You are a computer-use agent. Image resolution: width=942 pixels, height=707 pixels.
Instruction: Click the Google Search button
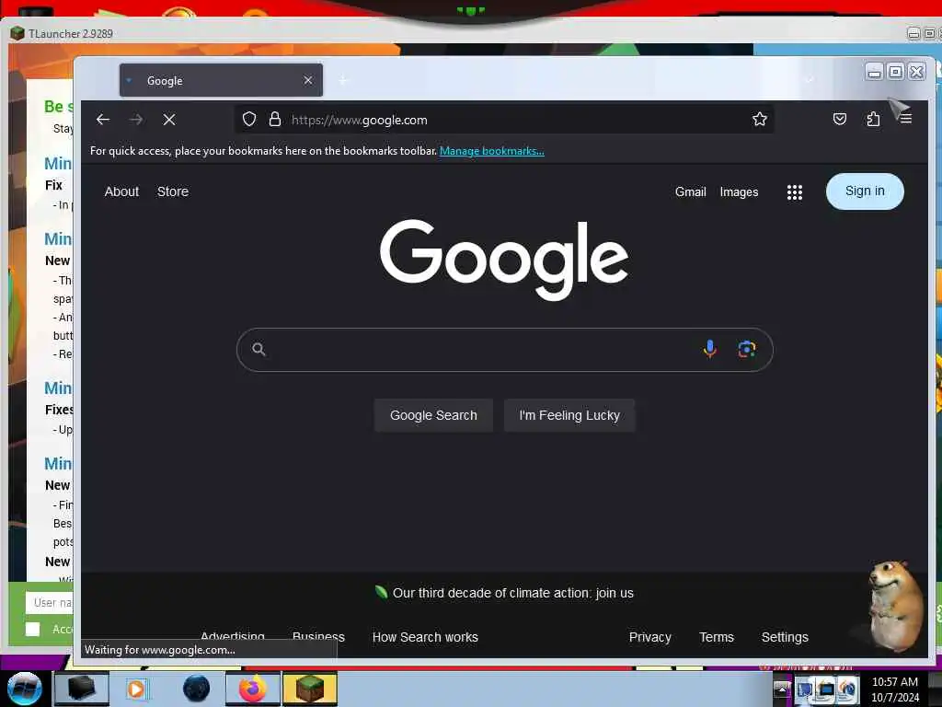(433, 415)
